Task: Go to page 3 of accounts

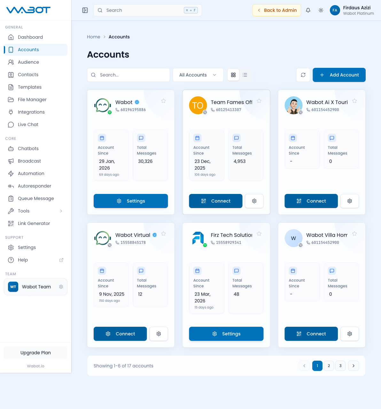Action: point(340,366)
